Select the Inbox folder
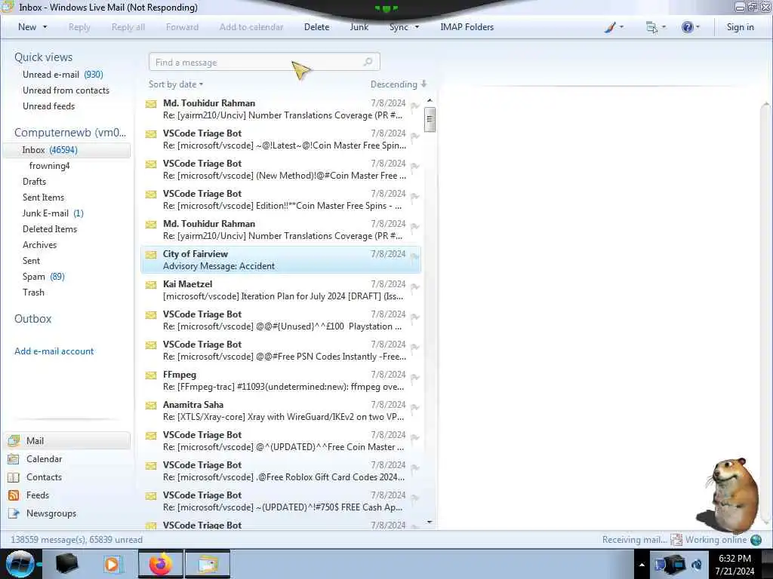This screenshot has height=579, width=773. coord(66,150)
